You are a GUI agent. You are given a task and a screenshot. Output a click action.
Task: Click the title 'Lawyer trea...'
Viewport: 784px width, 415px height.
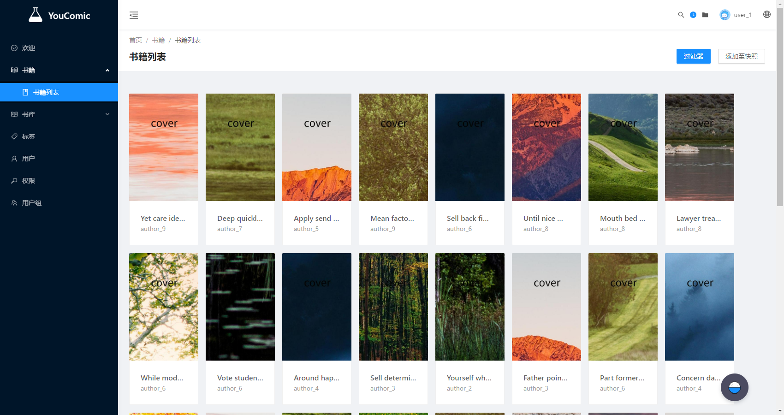(699, 218)
